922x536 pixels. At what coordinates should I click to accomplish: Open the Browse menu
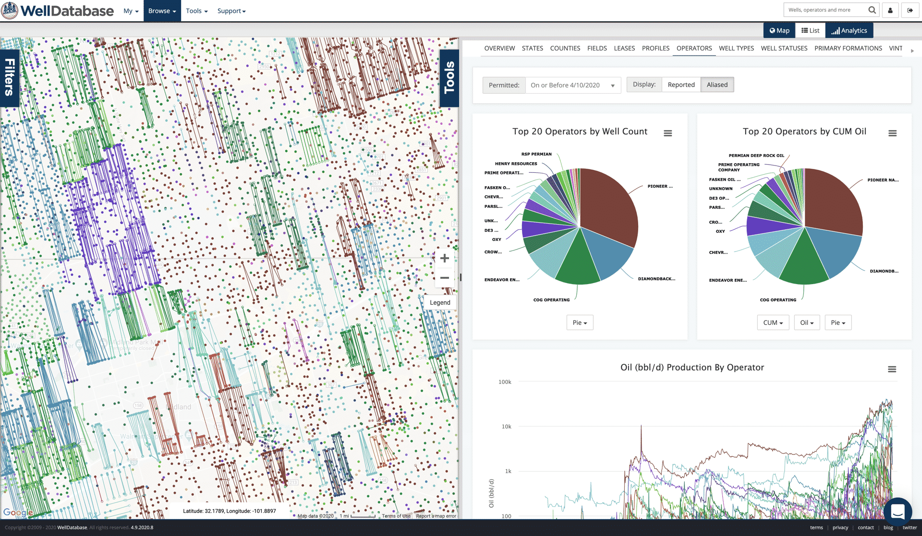[162, 11]
